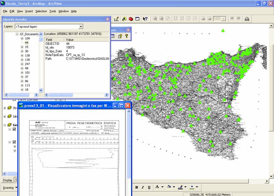The width and height of the screenshot is (274, 196).
Task: Click the image viewer scroll up arrow
Action: 129,111
